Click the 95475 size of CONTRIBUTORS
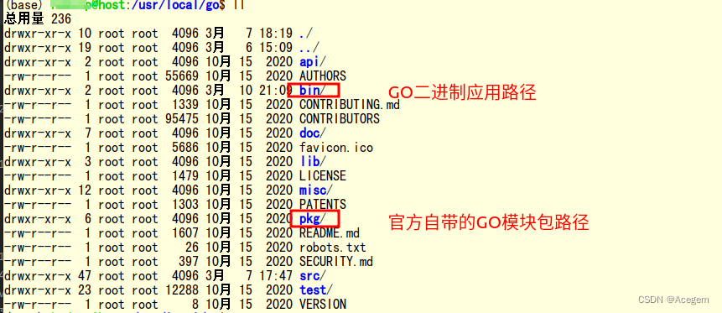722x313 pixels. click(182, 119)
